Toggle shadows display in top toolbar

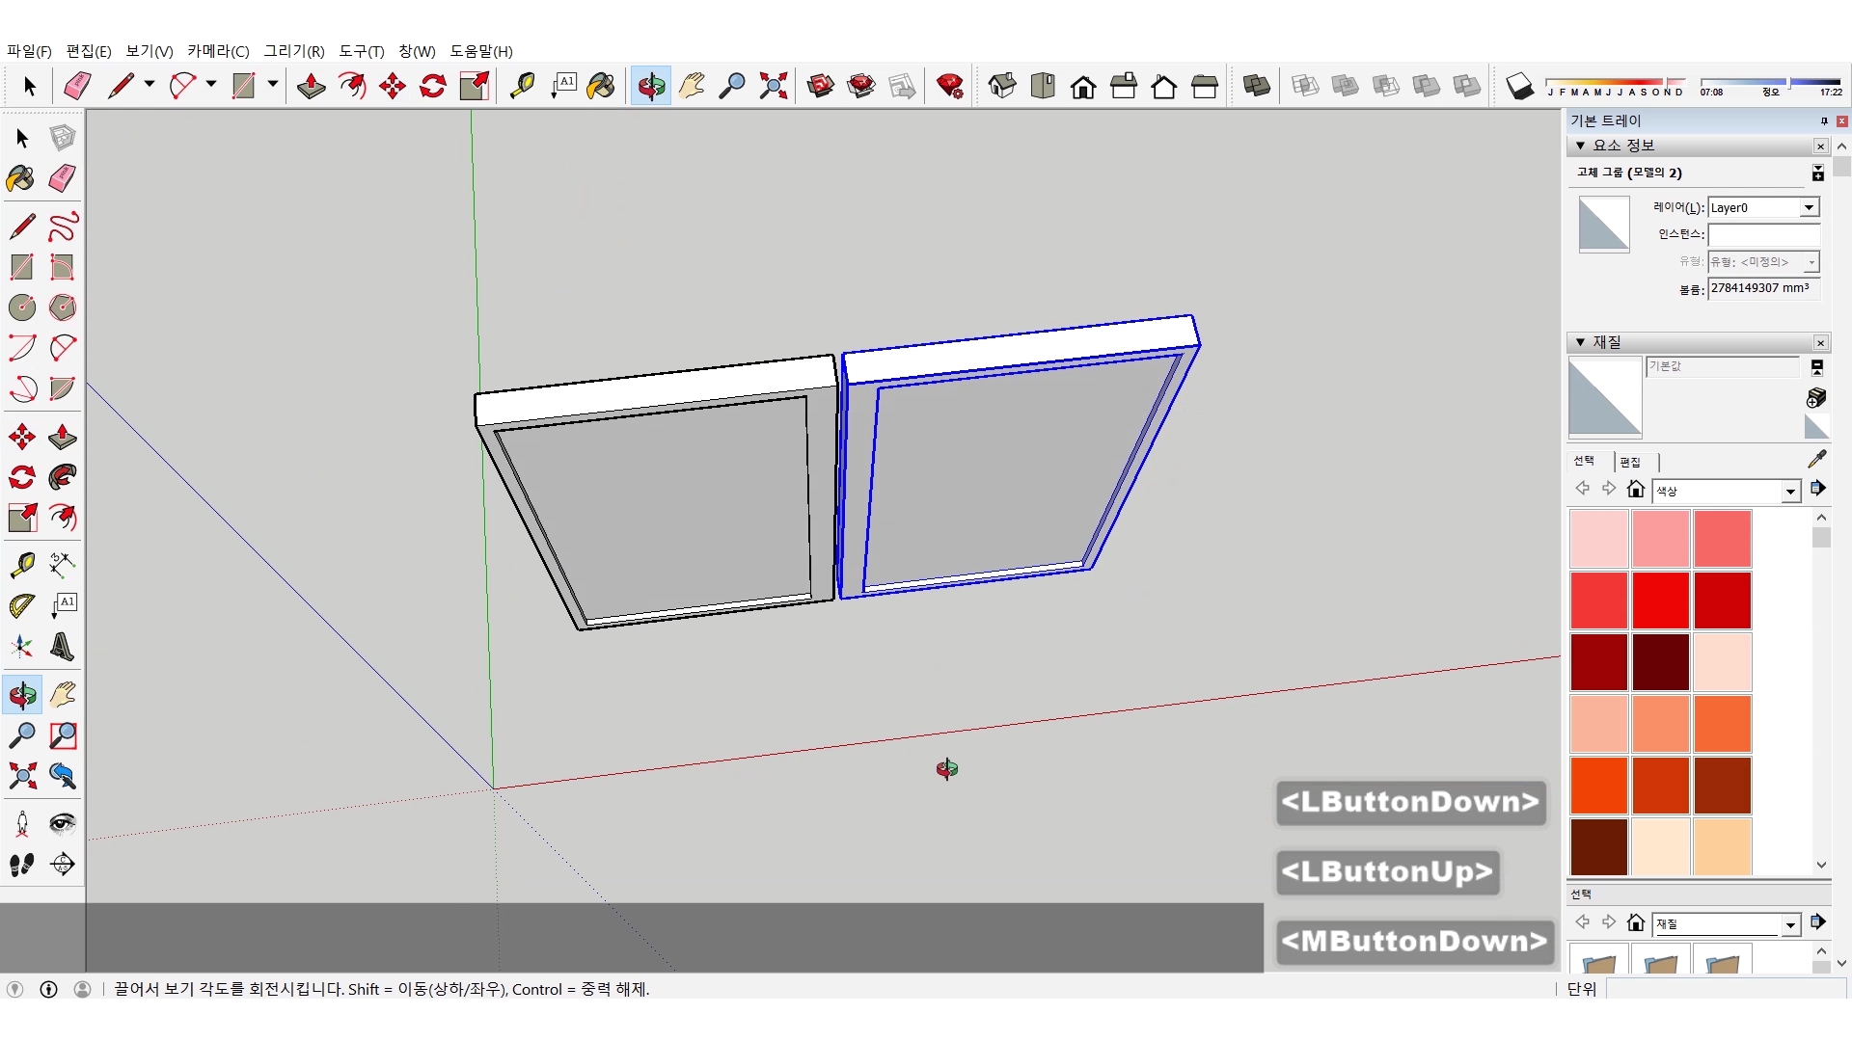[x=1519, y=87]
